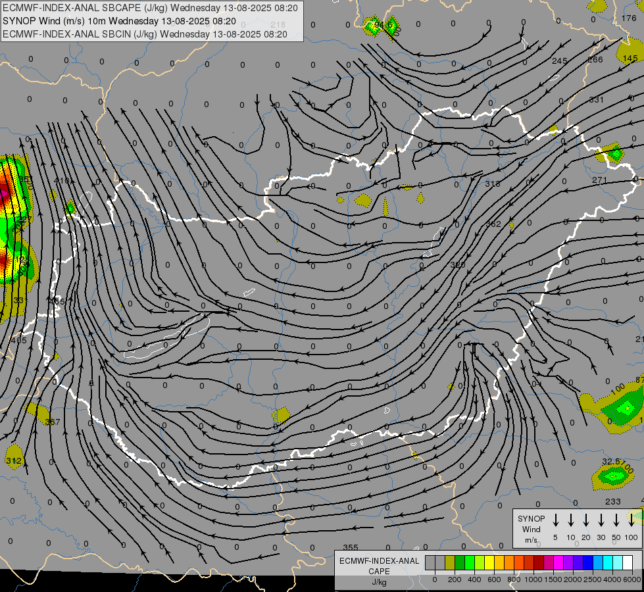Select the dark green CAPE legend swatch
Image resolution: width=644 pixels, height=592 pixels.
click(460, 563)
